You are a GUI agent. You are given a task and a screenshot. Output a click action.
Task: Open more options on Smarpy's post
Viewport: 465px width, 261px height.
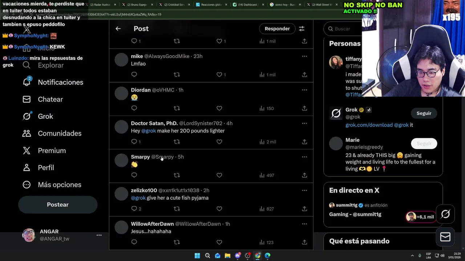304,157
